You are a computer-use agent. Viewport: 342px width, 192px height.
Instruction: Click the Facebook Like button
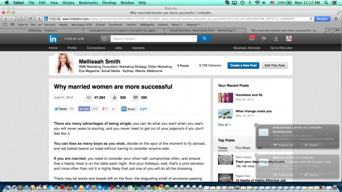click(84, 109)
